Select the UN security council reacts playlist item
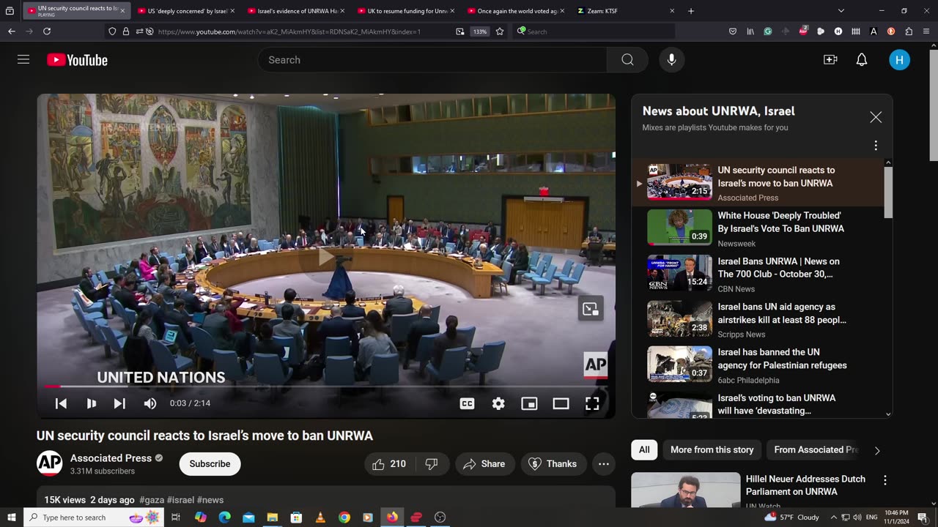 (x=758, y=183)
